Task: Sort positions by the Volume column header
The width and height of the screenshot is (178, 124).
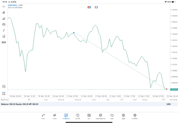Action: tap(78, 100)
